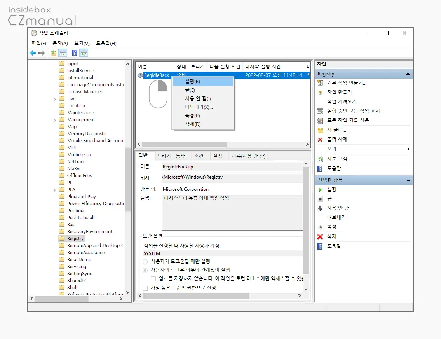Click the 새로 고침 refresh icon
This screenshot has height=339, width=441.
pyautogui.click(x=320, y=159)
